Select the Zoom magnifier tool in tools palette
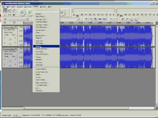The width and height of the screenshot is (158, 118). tap(5, 15)
